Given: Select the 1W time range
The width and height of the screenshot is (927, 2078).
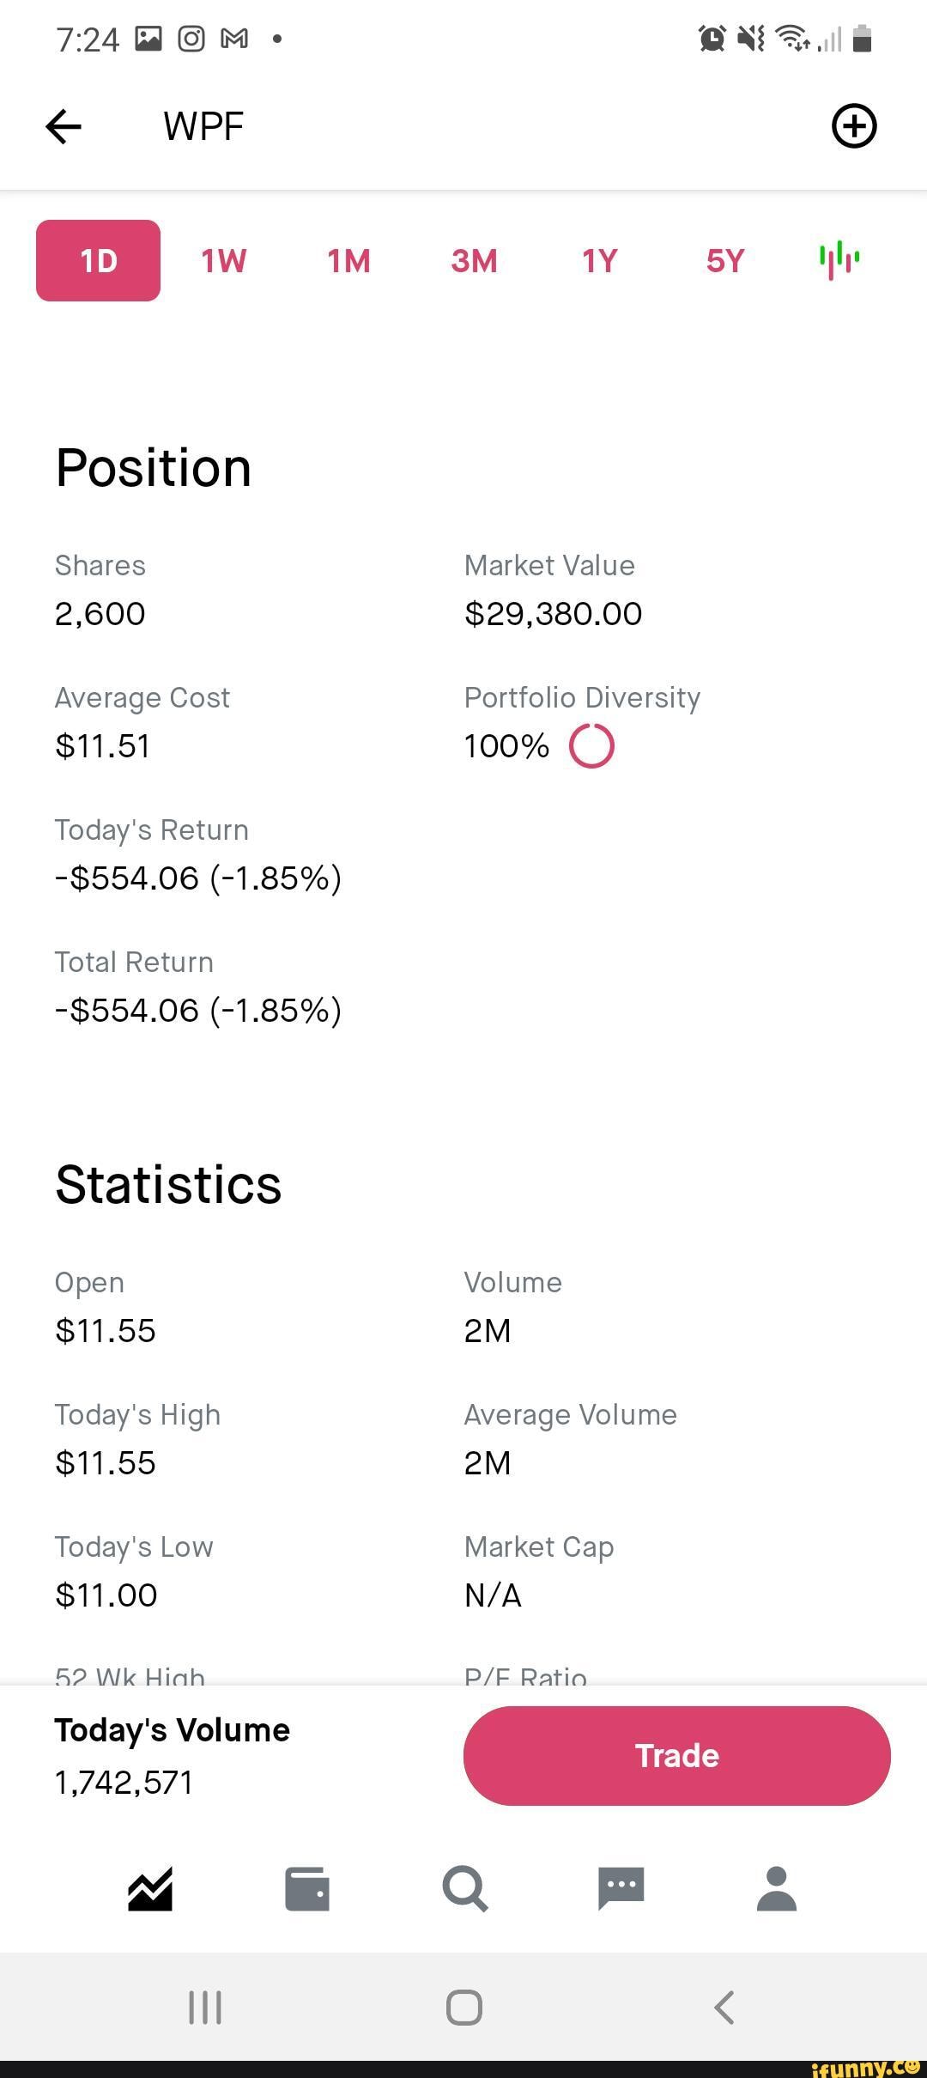Looking at the screenshot, I should pos(223,261).
